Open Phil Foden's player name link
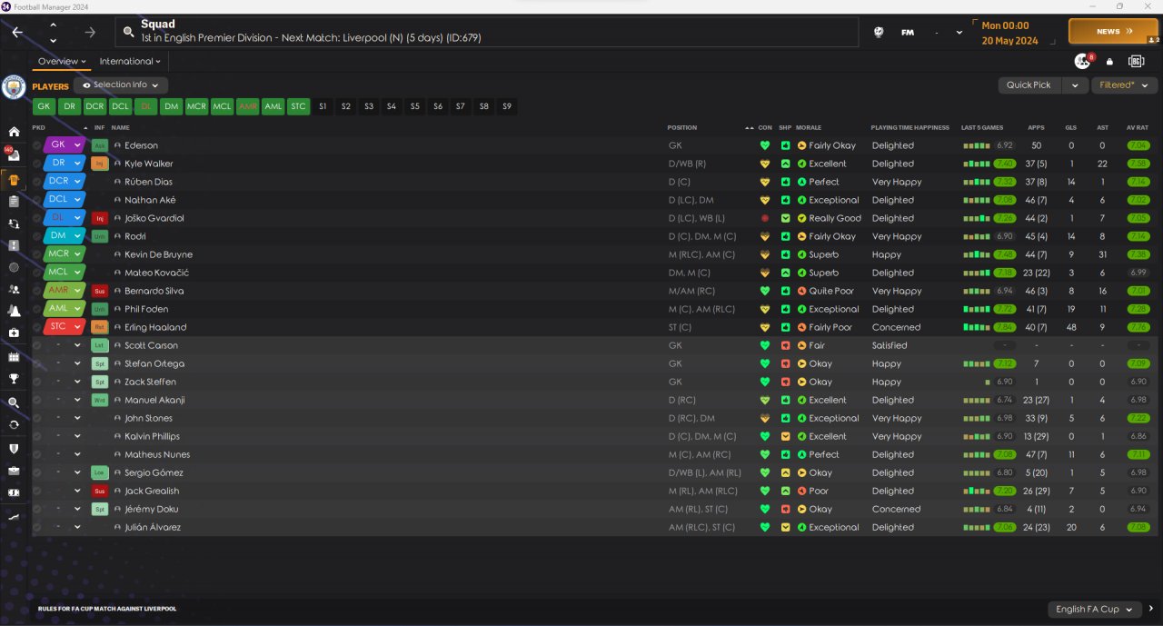This screenshot has width=1163, height=626. [148, 309]
